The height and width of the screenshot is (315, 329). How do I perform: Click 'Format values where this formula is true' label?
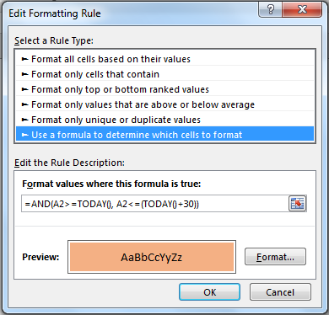pos(111,184)
